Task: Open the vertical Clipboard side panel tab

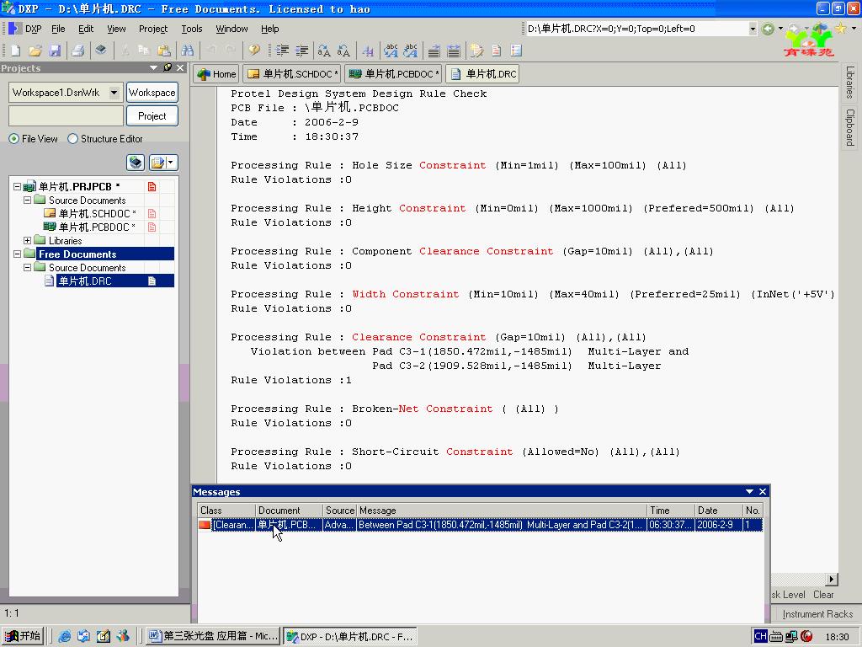Action: [849, 128]
